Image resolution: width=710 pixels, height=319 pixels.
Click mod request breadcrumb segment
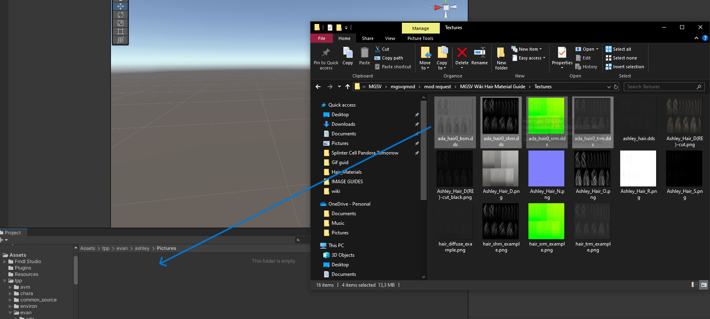tap(437, 87)
